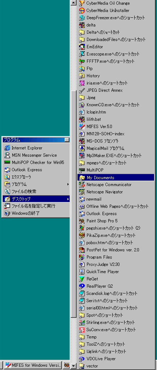Select the Ftp entry

(116, 69)
